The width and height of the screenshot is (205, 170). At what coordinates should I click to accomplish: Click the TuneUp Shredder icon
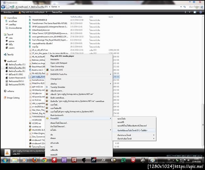(47, 87)
